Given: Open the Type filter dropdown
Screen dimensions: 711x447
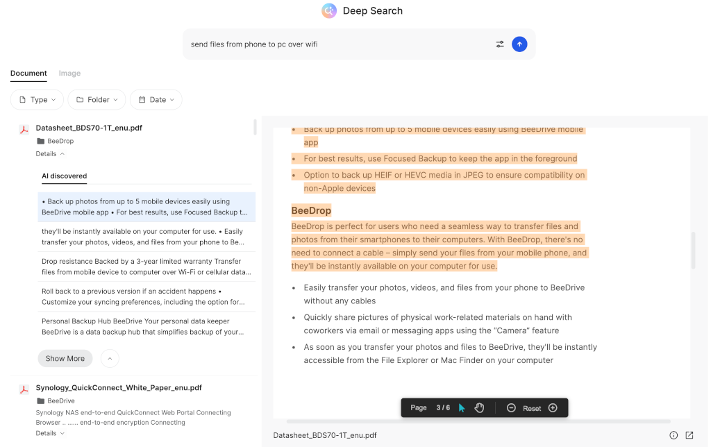Looking at the screenshot, I should pyautogui.click(x=37, y=99).
